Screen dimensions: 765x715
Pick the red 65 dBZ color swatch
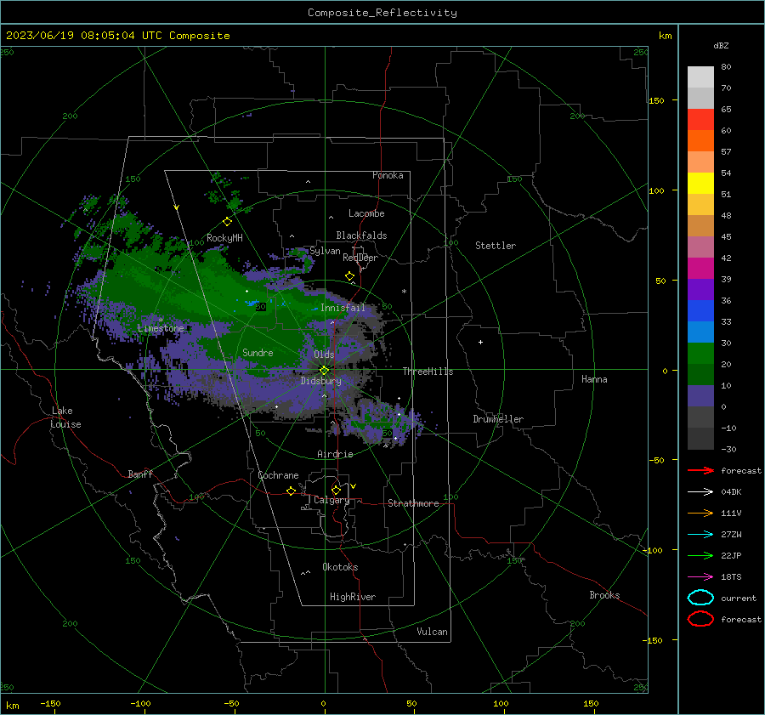[x=700, y=119]
